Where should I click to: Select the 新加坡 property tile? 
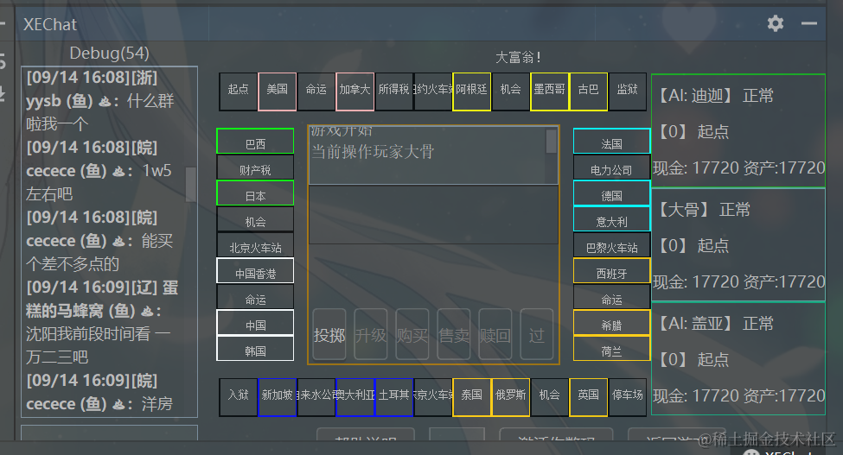click(277, 397)
